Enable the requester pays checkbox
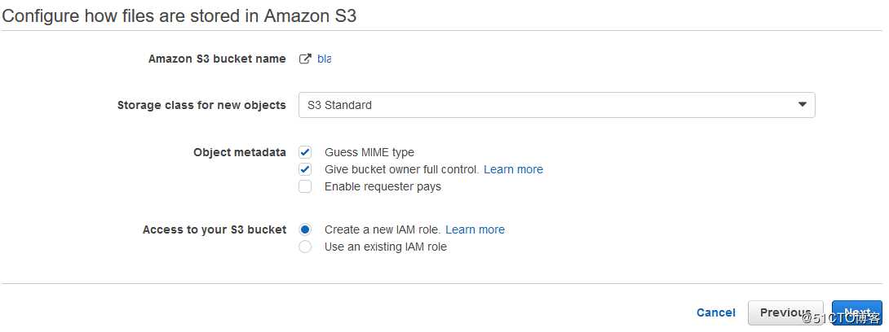Image resolution: width=889 pixels, height=332 pixels. [x=305, y=186]
